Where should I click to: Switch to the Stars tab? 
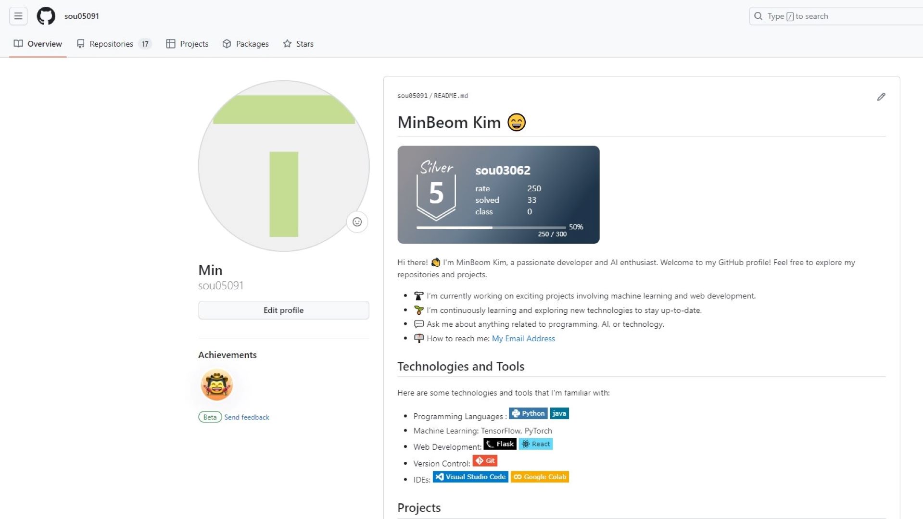click(305, 44)
